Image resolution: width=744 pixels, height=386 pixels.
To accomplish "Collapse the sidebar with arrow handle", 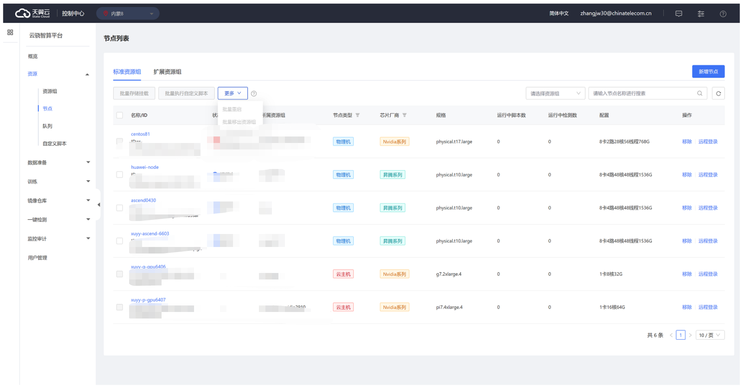I will click(98, 205).
